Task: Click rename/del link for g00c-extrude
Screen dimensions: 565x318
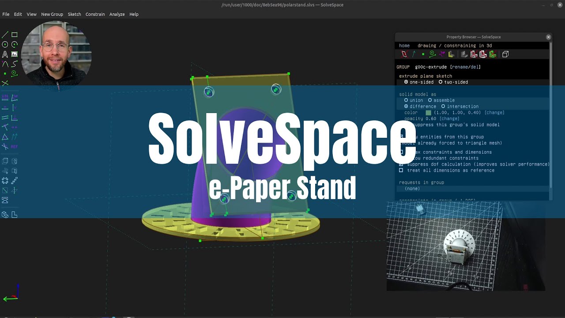Action: [x=465, y=67]
